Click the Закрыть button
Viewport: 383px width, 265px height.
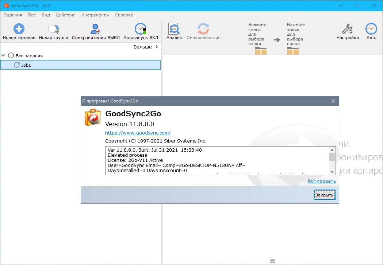click(x=324, y=195)
